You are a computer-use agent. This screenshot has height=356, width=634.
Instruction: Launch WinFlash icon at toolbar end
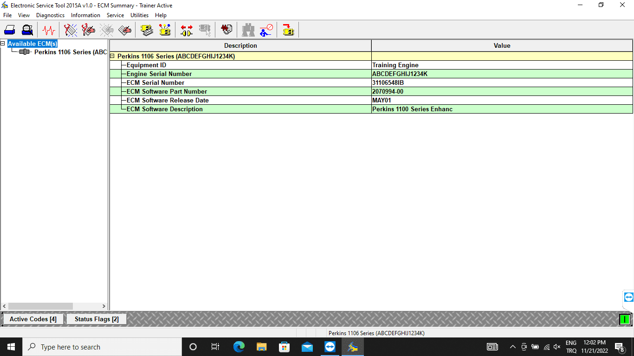288,31
